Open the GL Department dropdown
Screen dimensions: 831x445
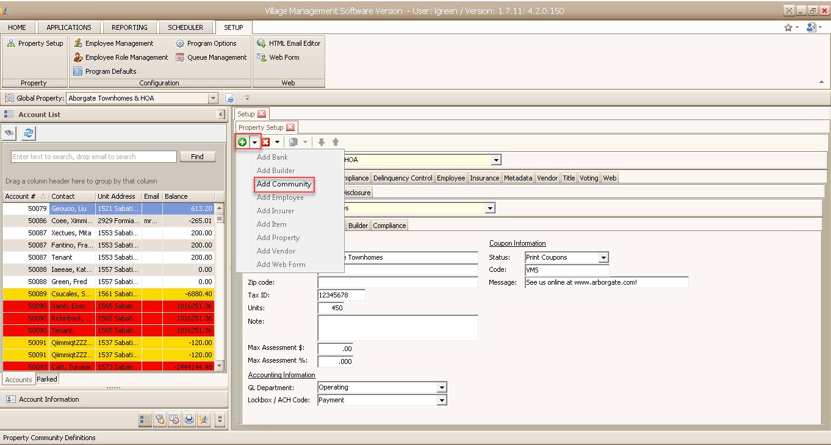pos(442,387)
